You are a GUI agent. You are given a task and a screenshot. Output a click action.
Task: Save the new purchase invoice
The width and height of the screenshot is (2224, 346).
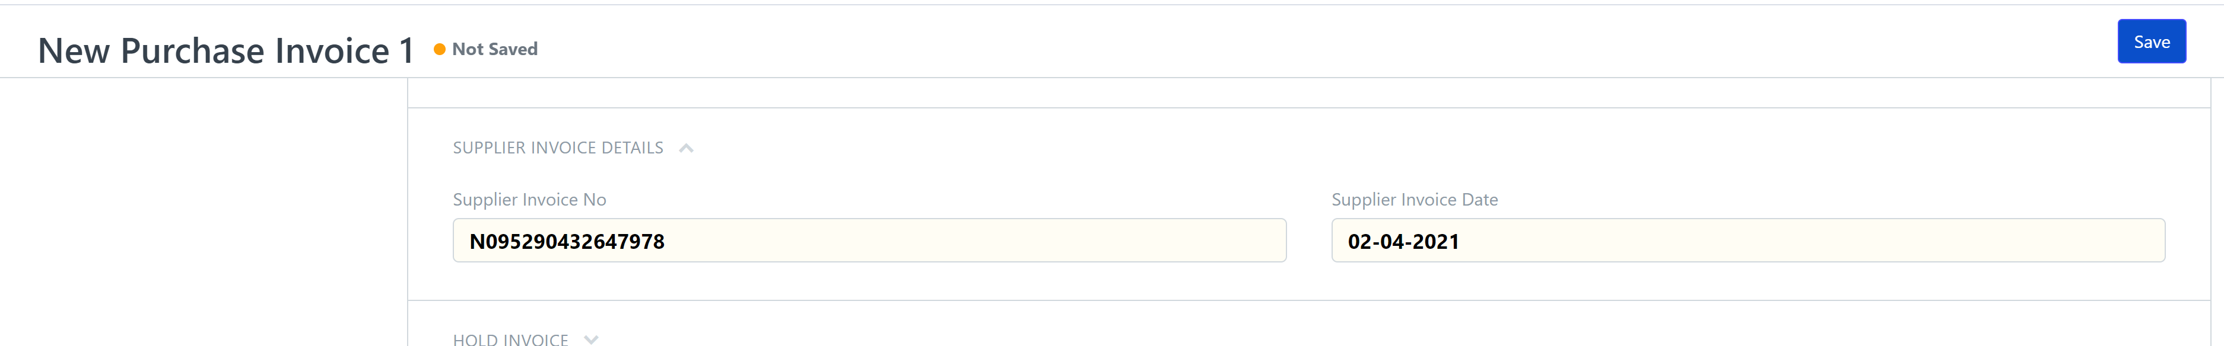point(2152,41)
